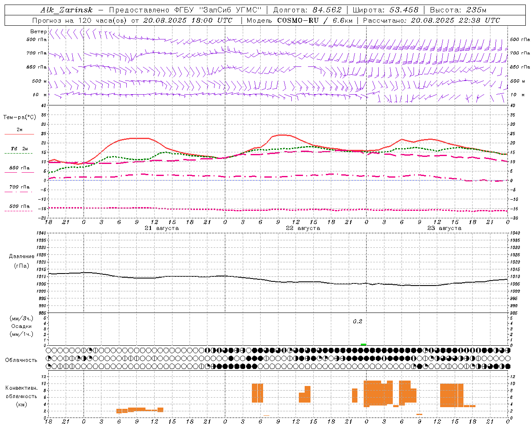Screen dimensions: 532x425
Task: Click the Осадки panel label
Action: (21, 326)
